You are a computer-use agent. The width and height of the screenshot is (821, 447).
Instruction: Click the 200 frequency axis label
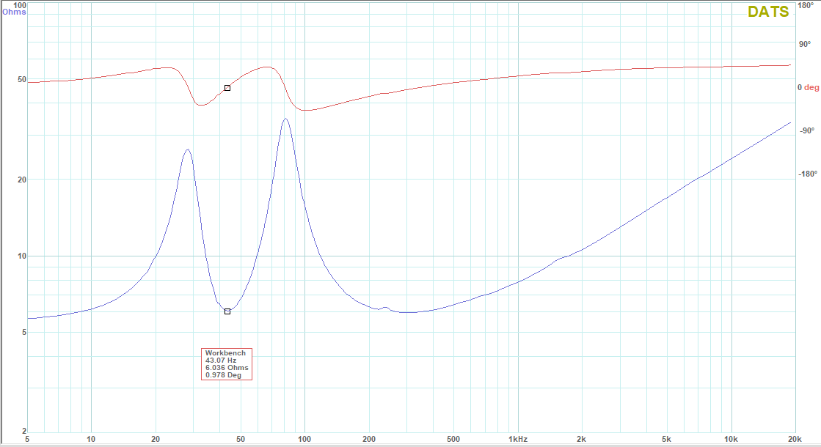pos(368,439)
